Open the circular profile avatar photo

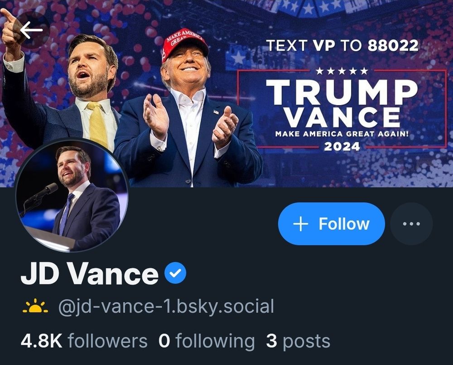tap(72, 196)
